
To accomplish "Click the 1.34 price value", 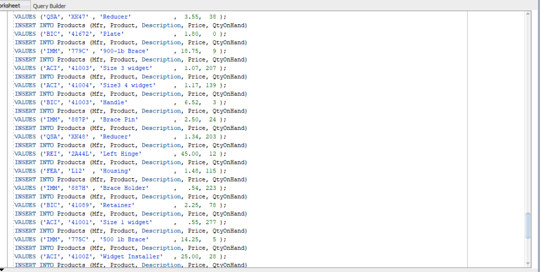I will pyautogui.click(x=191, y=137).
